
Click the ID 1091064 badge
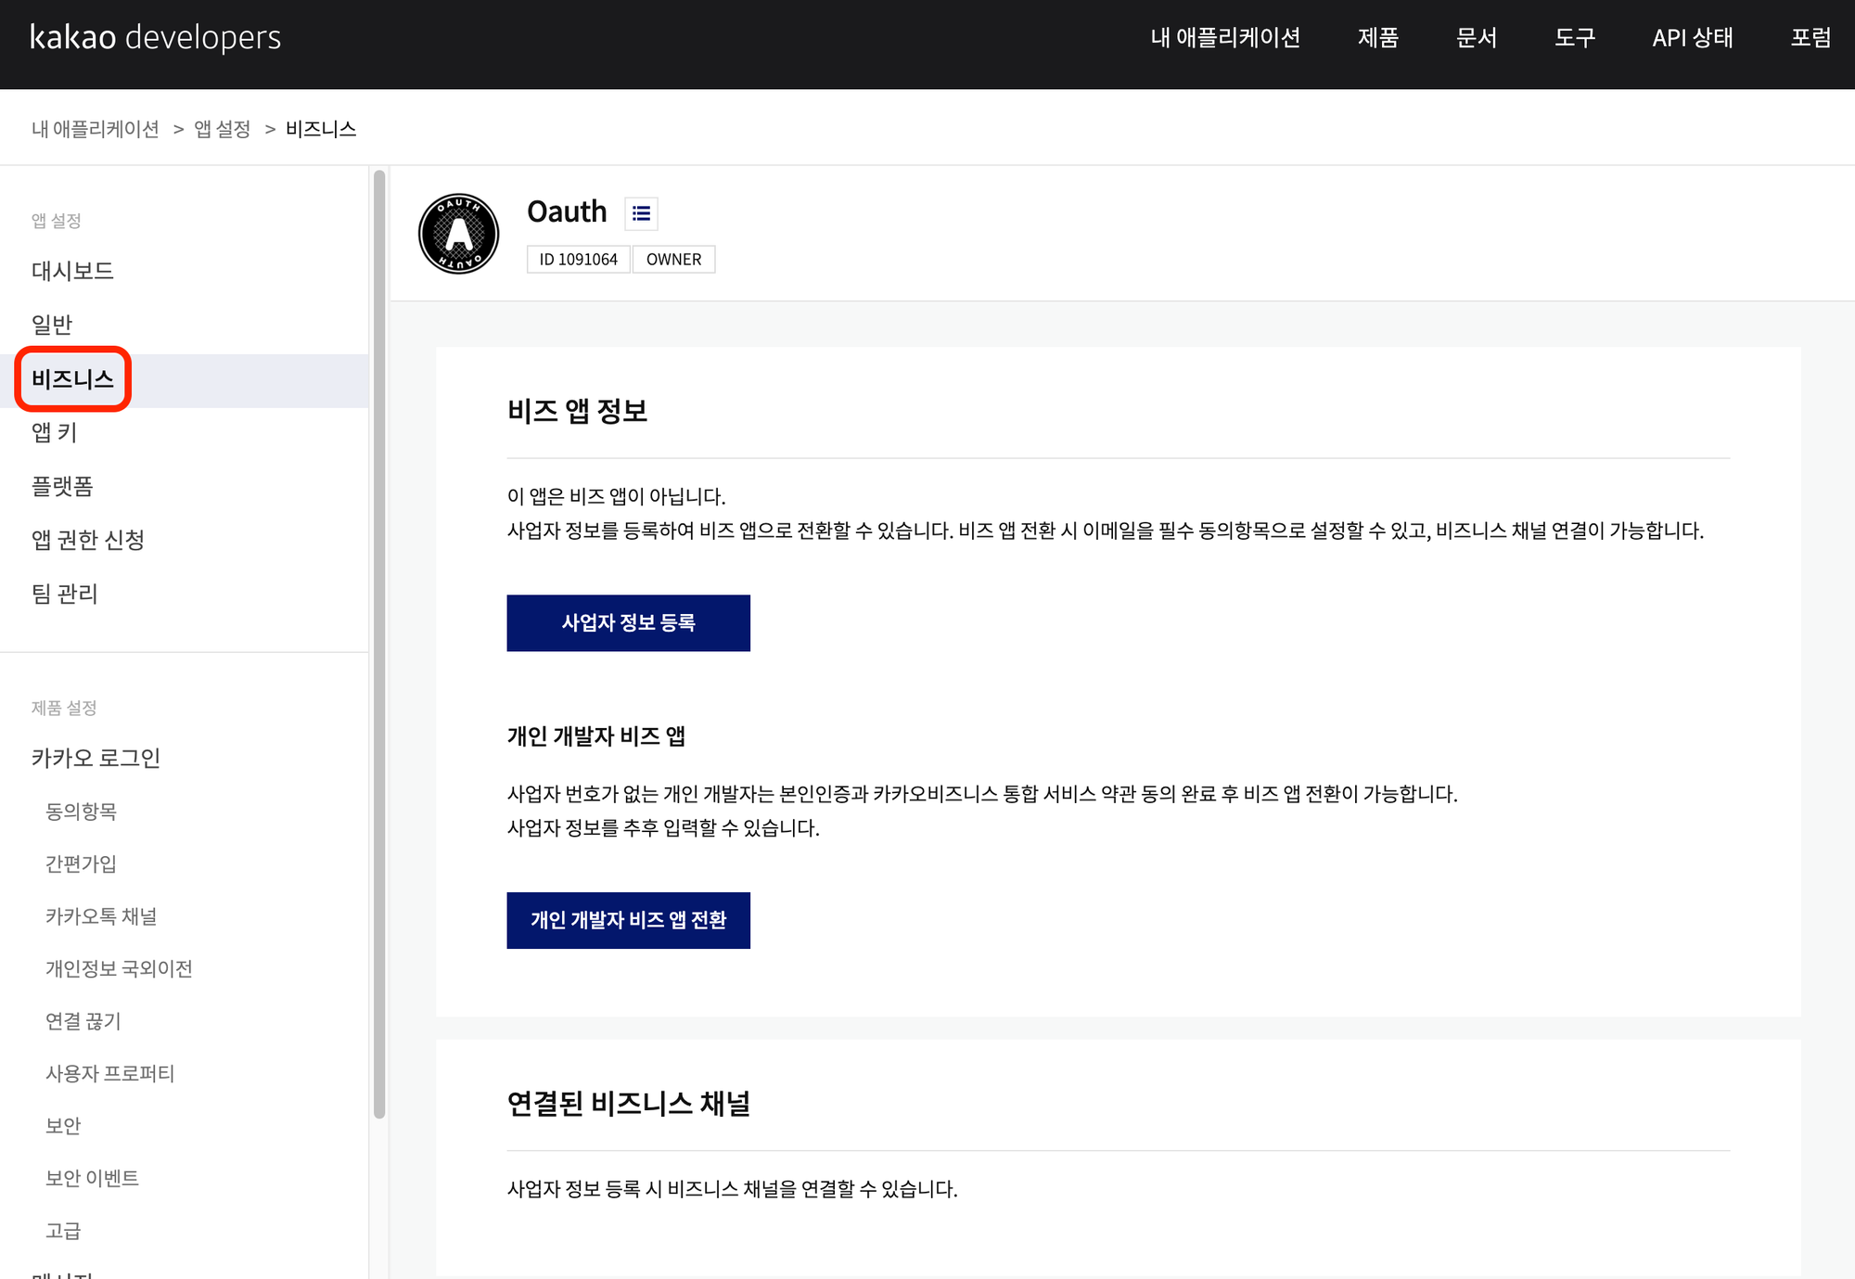[x=578, y=260]
